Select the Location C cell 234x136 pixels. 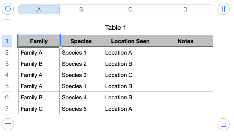(130, 75)
